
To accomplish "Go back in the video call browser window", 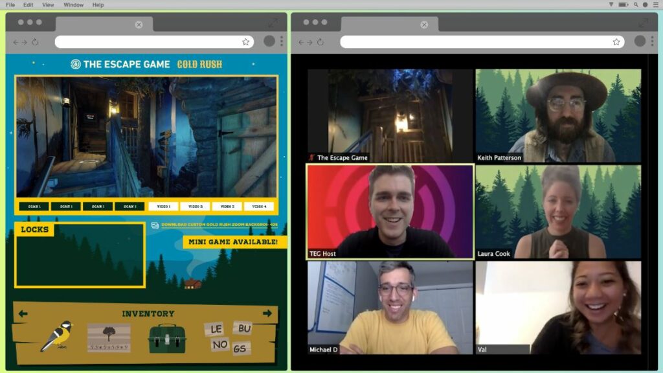I will (x=301, y=42).
